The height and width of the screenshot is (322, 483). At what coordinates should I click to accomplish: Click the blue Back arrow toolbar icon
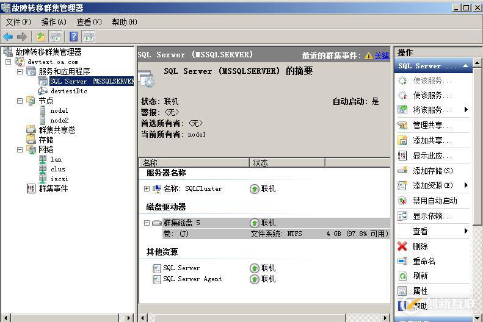click(x=8, y=37)
